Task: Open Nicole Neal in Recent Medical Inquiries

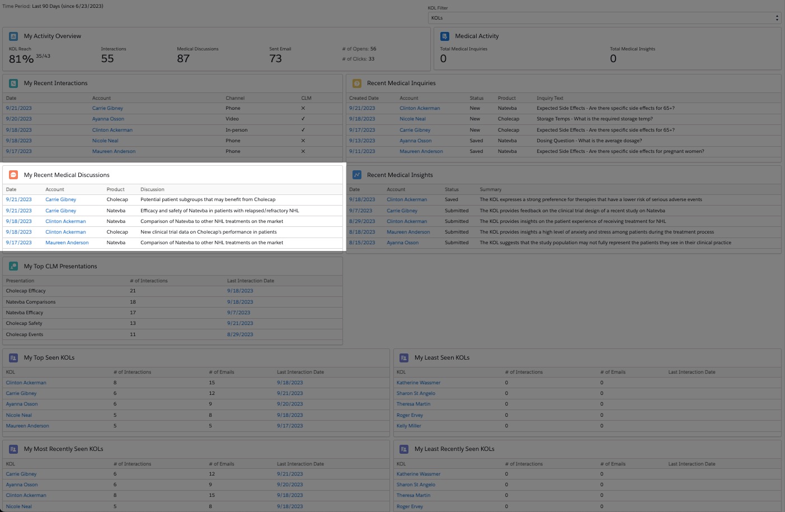Action: [x=412, y=119]
